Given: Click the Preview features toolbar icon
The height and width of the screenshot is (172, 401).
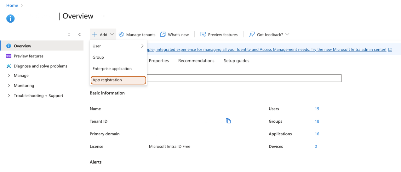Looking at the screenshot, I should click(x=203, y=35).
